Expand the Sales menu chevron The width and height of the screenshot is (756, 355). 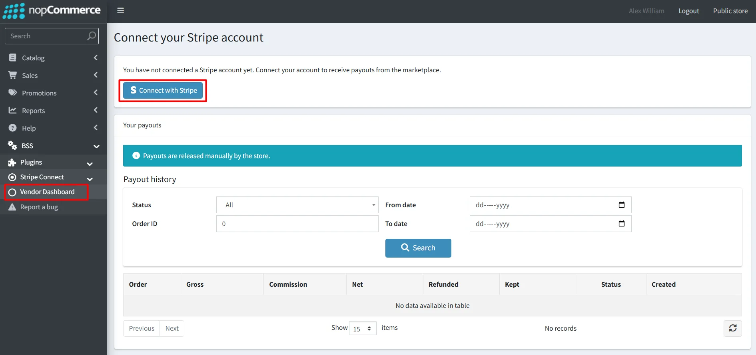pyautogui.click(x=96, y=75)
